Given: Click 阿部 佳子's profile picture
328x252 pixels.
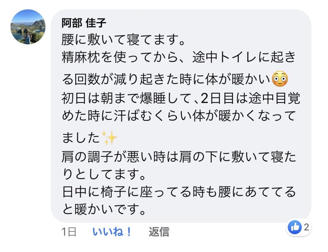Looking at the screenshot, I should point(28,27).
